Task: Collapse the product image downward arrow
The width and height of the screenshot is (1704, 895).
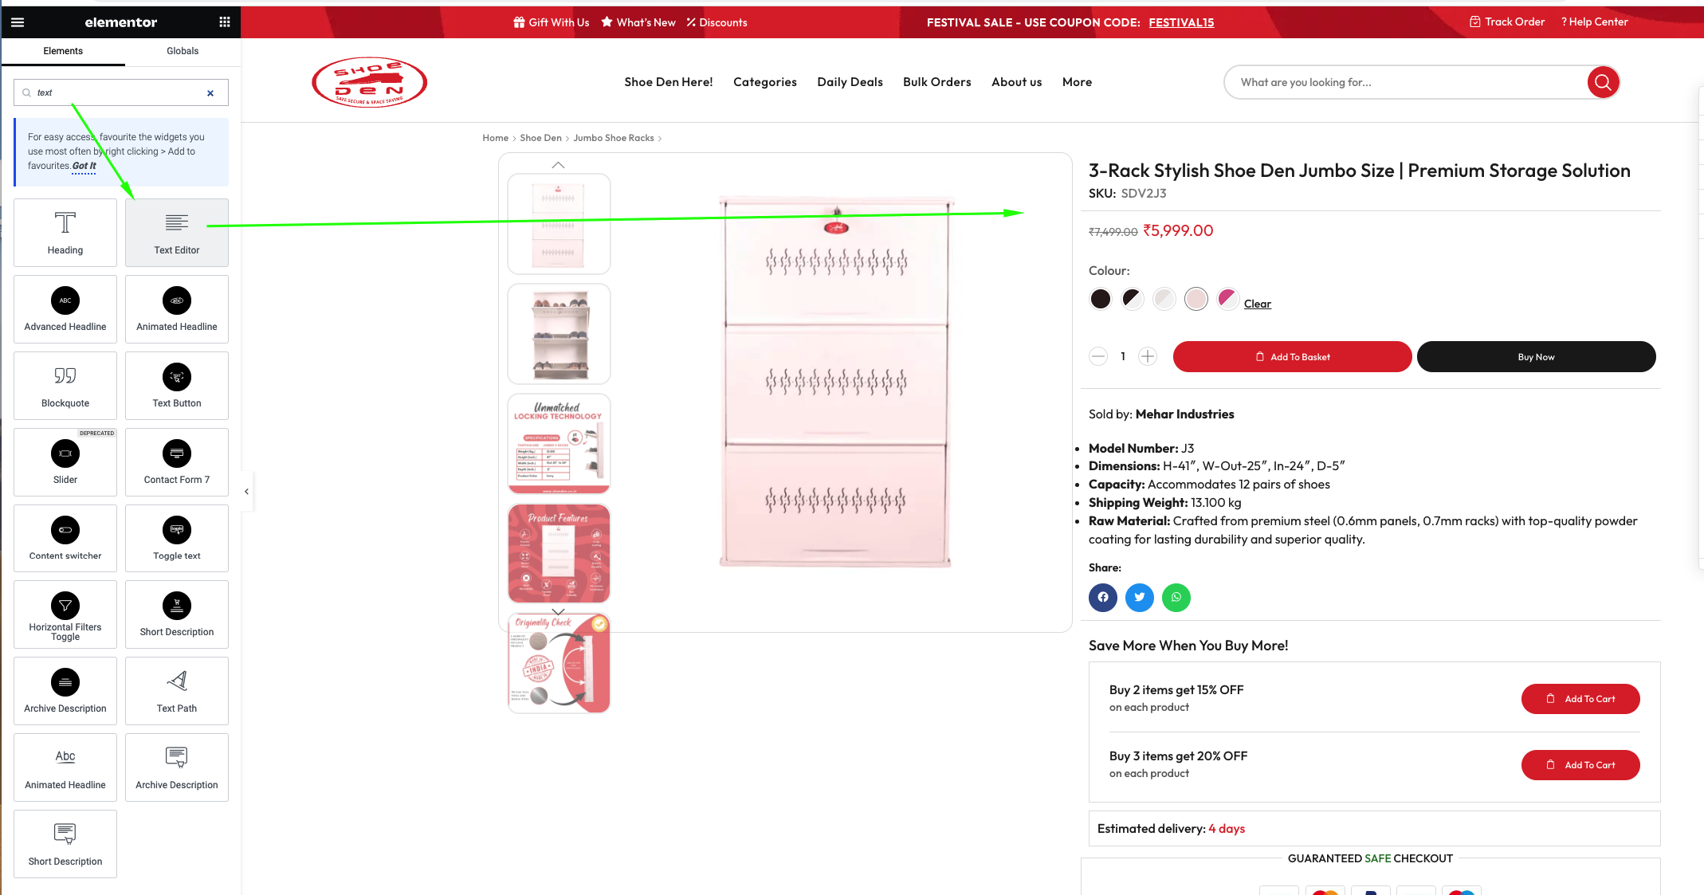Action: [x=559, y=610]
